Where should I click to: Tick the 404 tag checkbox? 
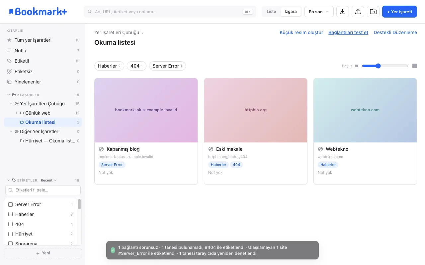tap(10, 224)
